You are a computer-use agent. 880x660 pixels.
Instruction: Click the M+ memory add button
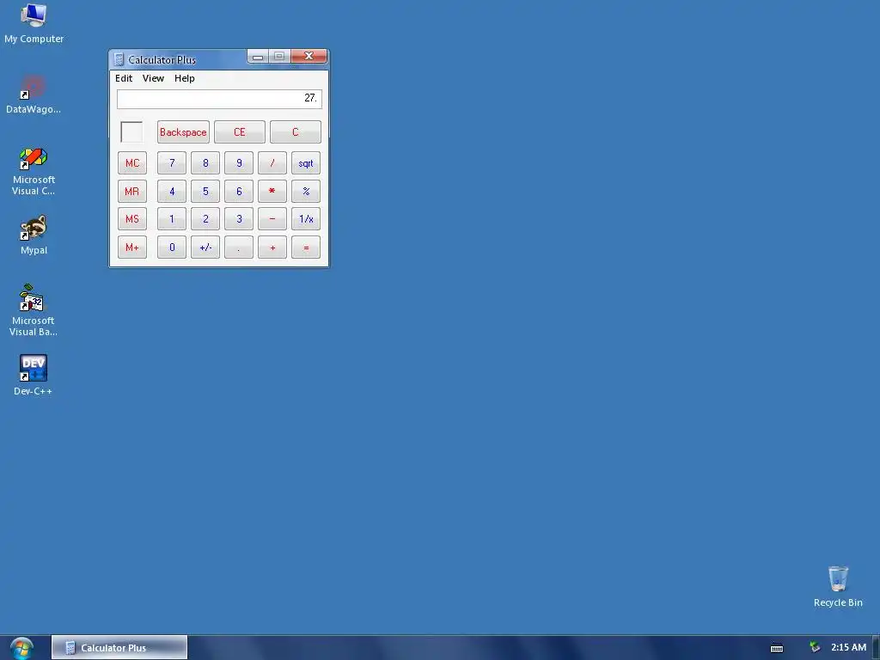pyautogui.click(x=132, y=247)
